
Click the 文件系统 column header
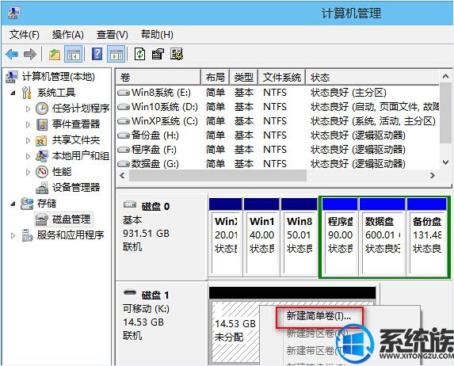tap(282, 78)
